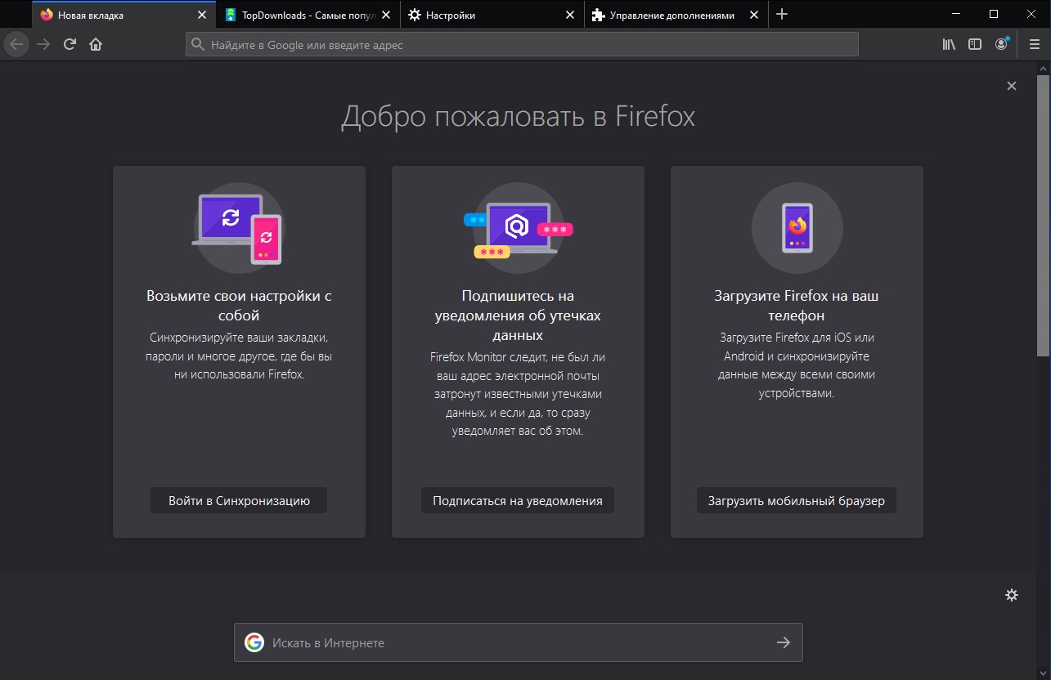Click the vertical page scrollbar thumb
The image size is (1051, 680).
pyautogui.click(x=1043, y=216)
